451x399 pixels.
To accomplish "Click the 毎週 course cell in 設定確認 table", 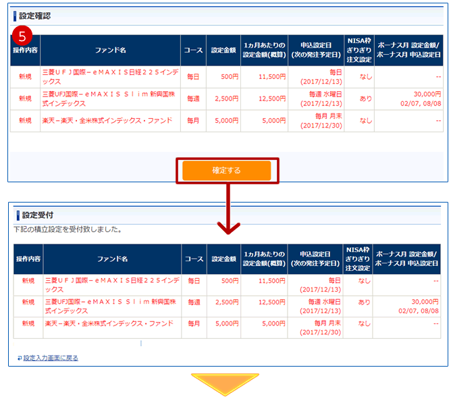I will tap(193, 99).
